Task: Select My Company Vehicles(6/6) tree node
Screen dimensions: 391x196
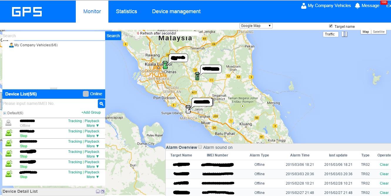Action: 36,45
